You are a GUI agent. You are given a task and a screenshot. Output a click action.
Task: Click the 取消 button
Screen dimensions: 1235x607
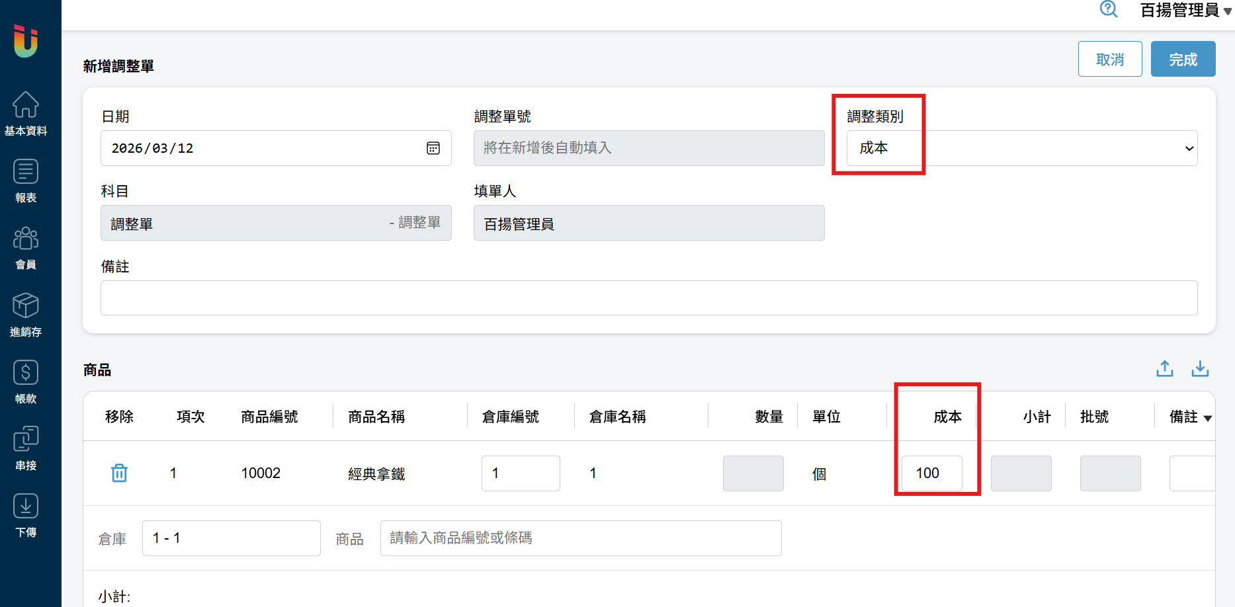click(x=1109, y=59)
